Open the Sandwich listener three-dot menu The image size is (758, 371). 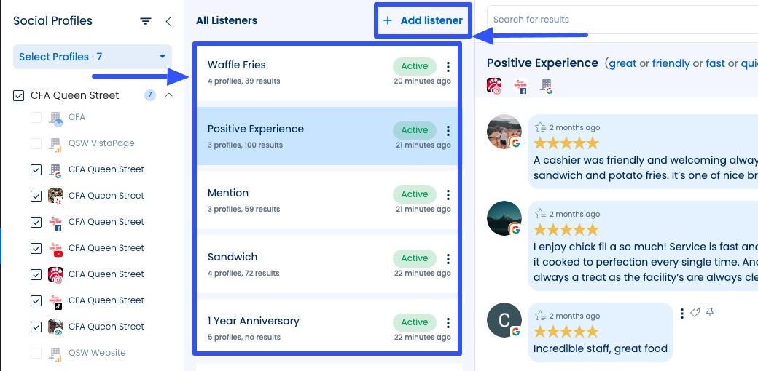[x=448, y=259]
